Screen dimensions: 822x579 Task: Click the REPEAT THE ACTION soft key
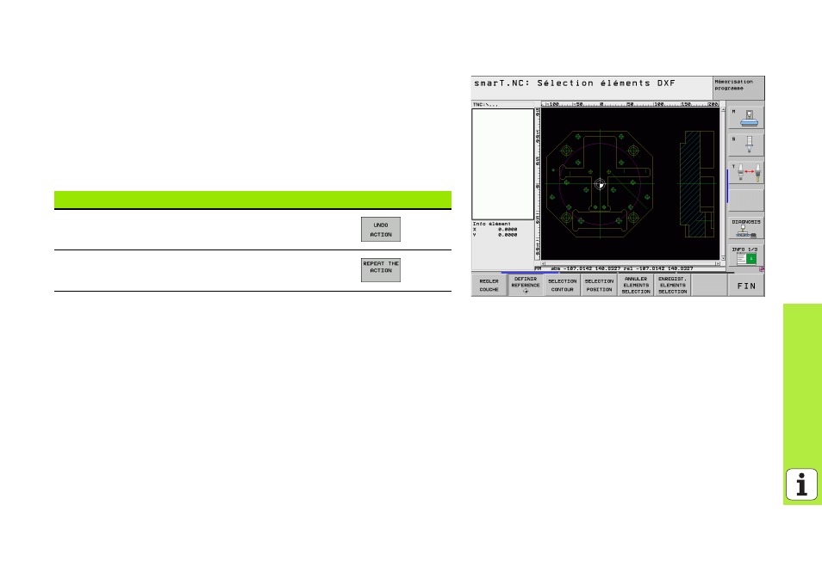coord(381,269)
